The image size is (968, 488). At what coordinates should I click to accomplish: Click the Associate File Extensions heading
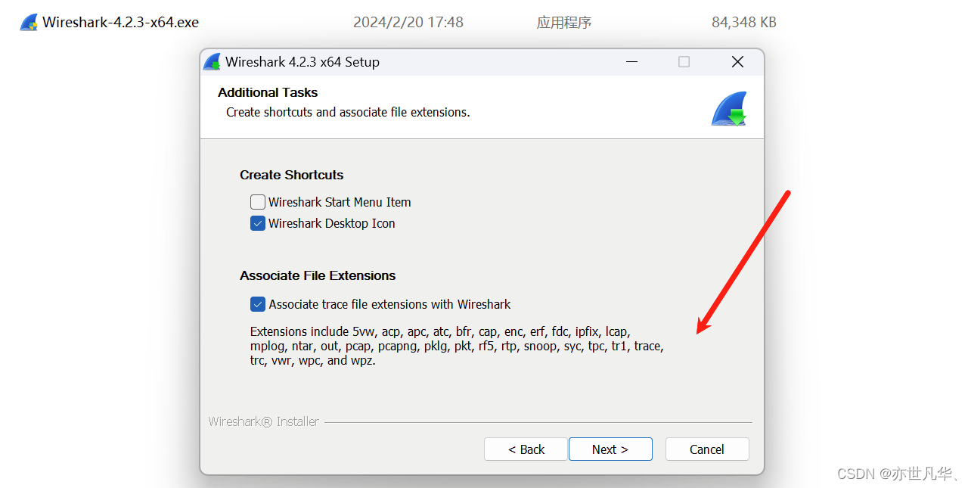click(x=318, y=275)
